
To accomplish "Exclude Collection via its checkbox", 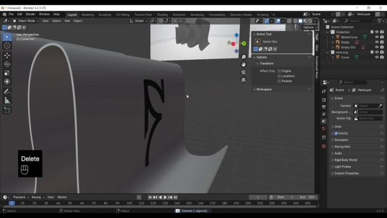I will pos(372,32).
